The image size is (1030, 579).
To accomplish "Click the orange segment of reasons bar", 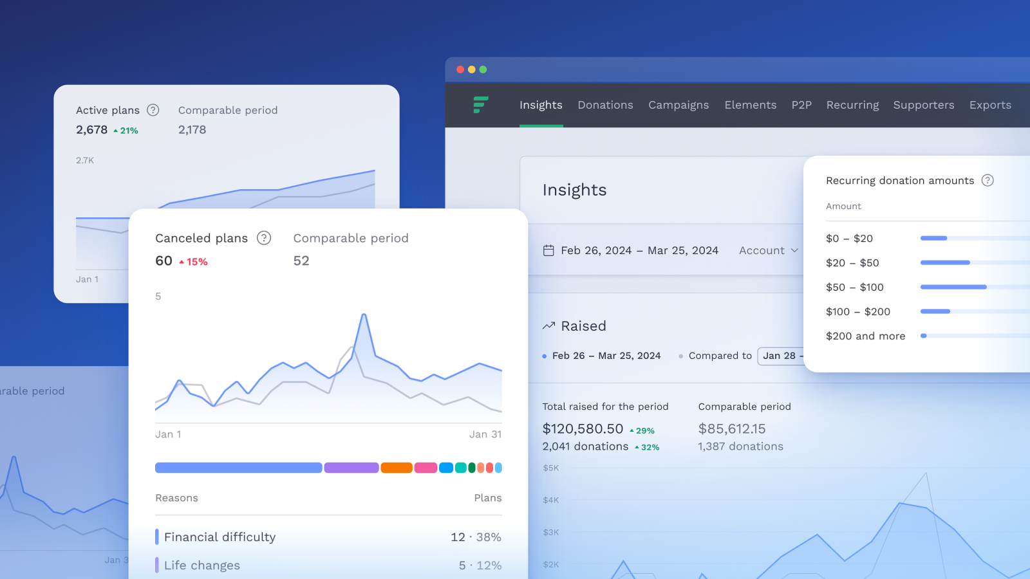I will pos(396,468).
